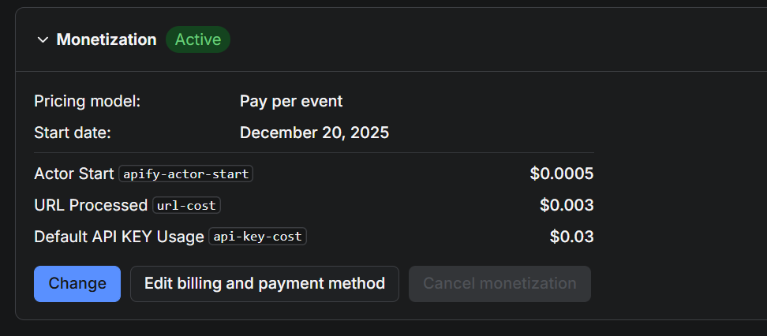Click the $0.003 URL Processed price
767x336 pixels.
[567, 205]
